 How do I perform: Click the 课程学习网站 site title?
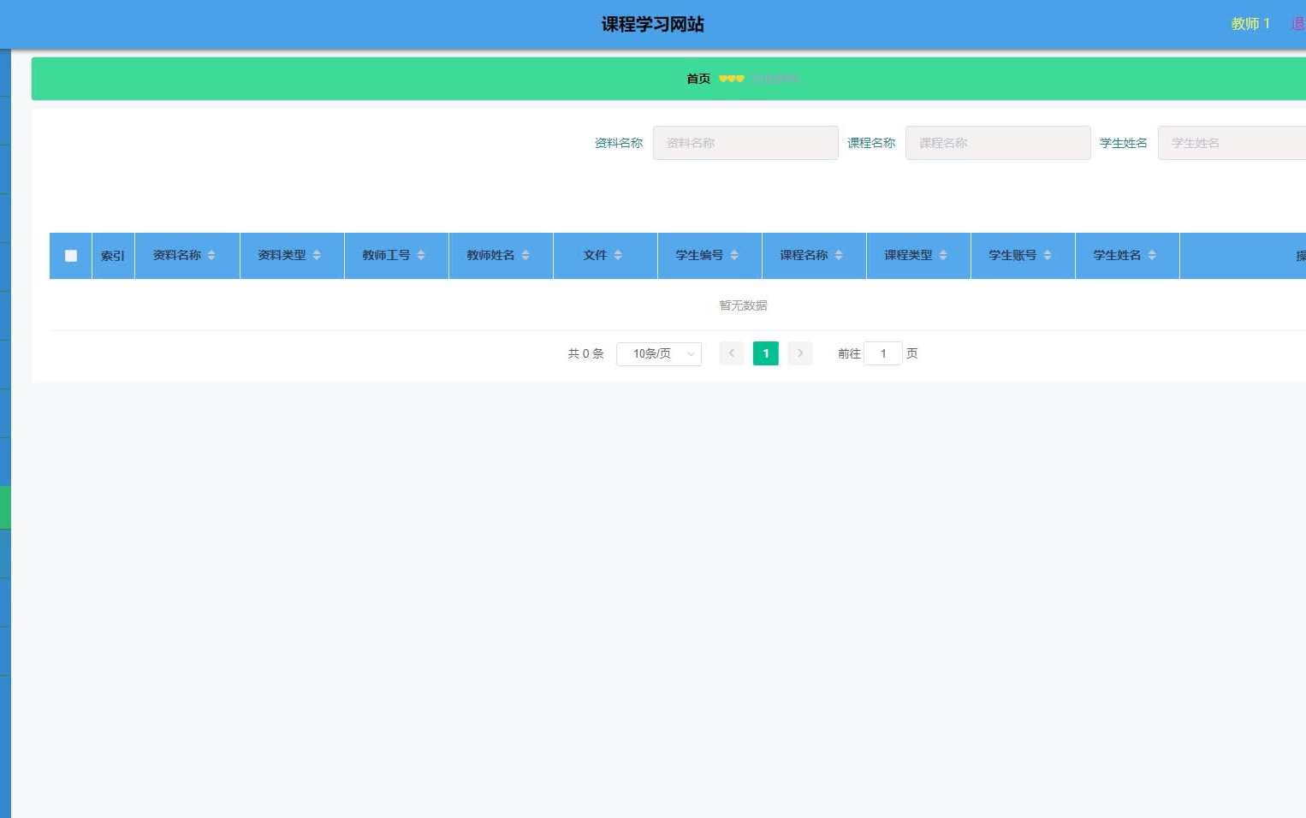click(x=653, y=24)
